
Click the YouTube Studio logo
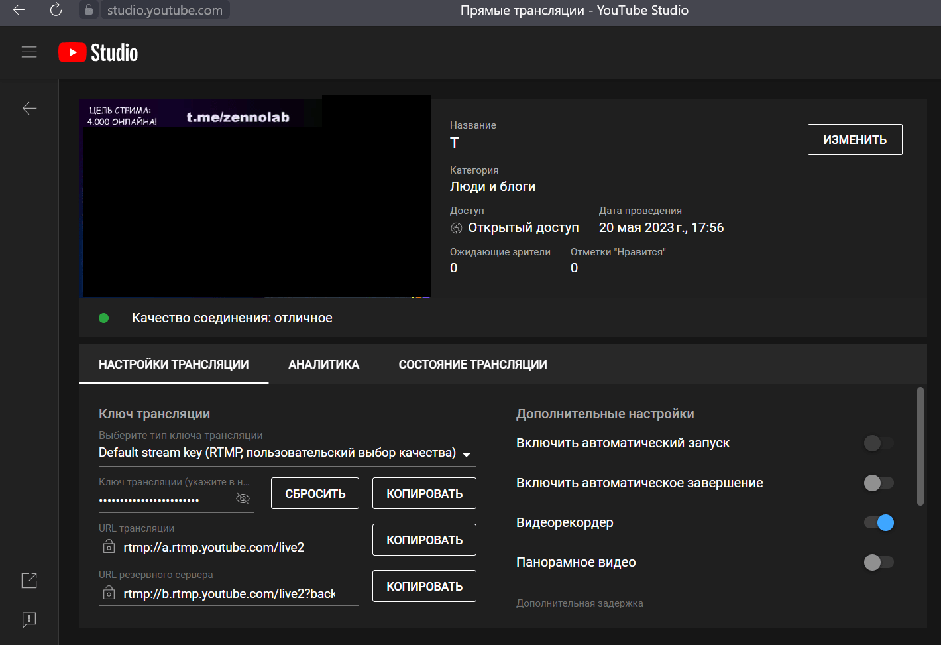98,52
